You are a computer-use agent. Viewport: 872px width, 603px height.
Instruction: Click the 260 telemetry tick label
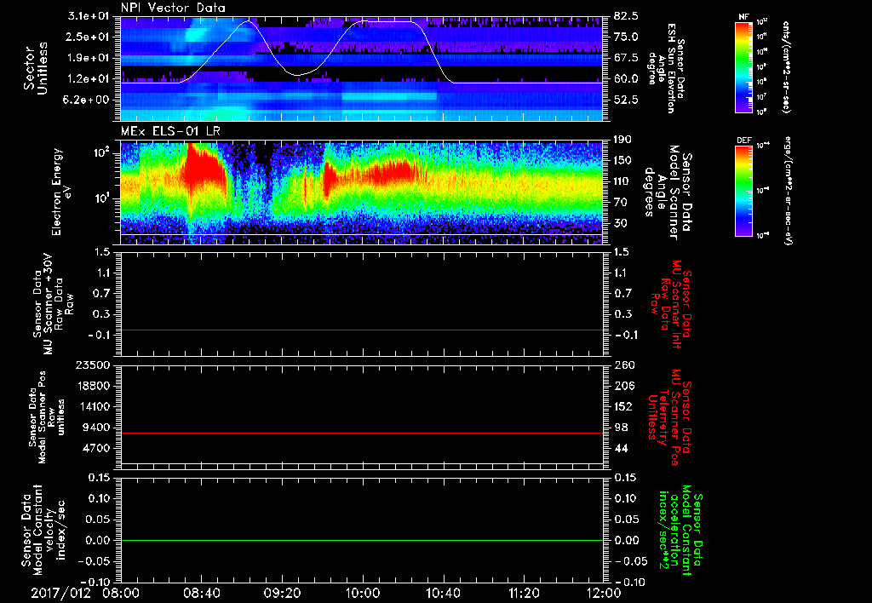(624, 365)
